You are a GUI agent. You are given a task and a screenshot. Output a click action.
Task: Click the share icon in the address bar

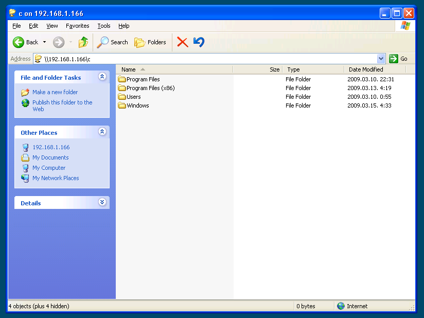pos(39,59)
